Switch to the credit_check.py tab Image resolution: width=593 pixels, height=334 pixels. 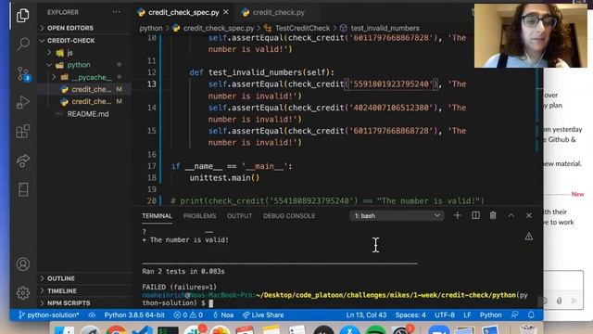pyautogui.click(x=278, y=12)
